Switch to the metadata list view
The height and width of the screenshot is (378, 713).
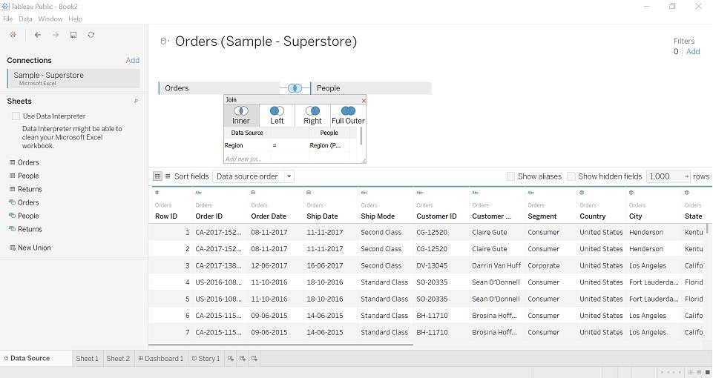[x=168, y=176]
